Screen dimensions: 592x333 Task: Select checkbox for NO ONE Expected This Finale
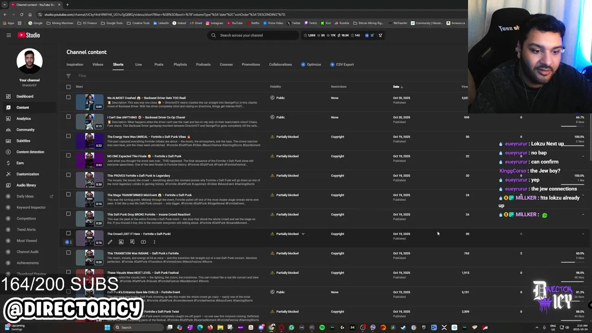click(68, 155)
